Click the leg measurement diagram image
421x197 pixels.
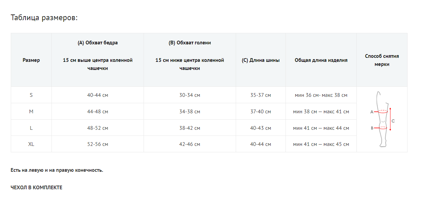(x=382, y=119)
